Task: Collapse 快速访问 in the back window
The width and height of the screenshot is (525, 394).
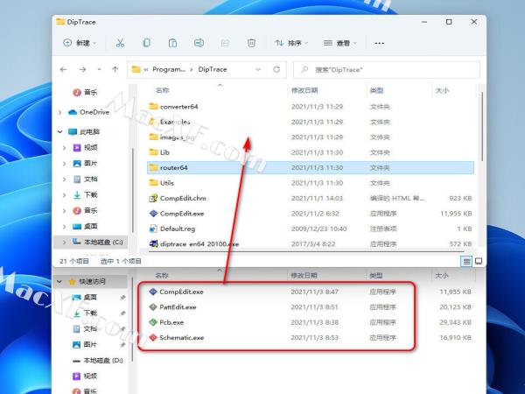Action: (59, 281)
